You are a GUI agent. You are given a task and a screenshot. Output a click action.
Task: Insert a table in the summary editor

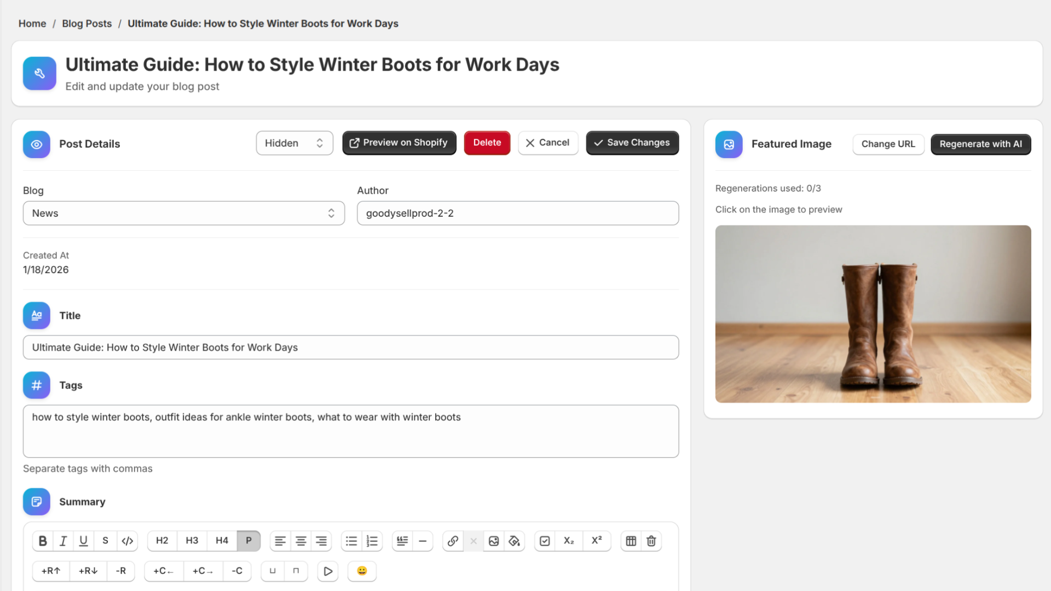[631, 541]
